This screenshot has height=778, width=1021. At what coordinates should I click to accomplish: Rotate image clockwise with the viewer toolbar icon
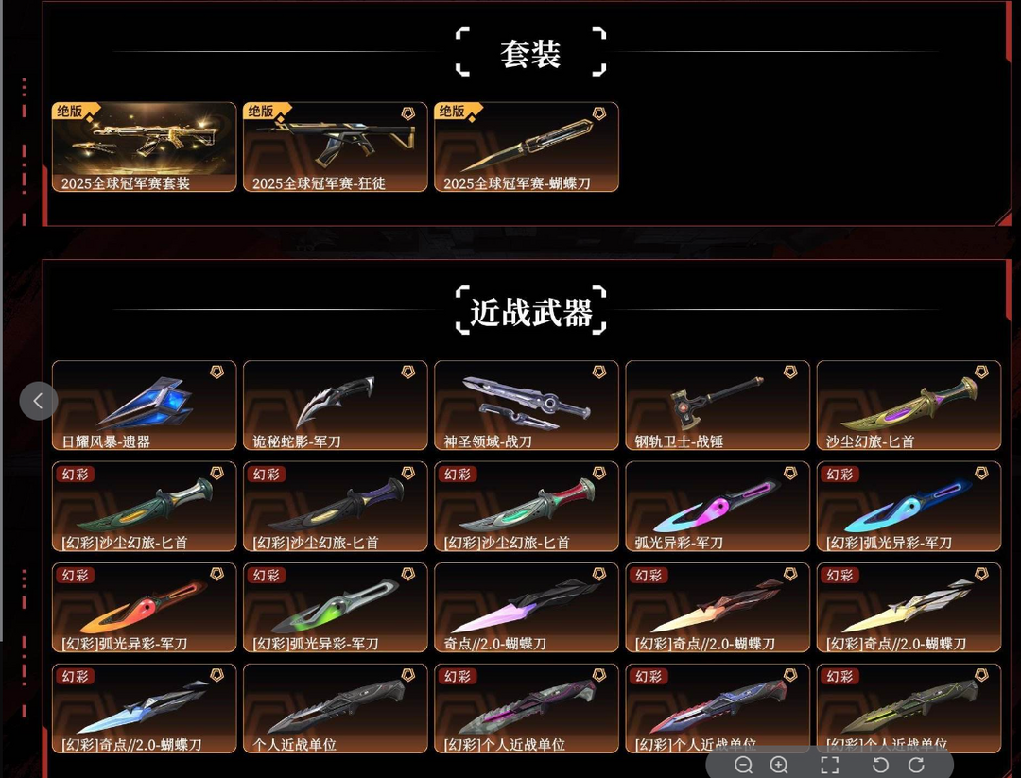click(916, 765)
